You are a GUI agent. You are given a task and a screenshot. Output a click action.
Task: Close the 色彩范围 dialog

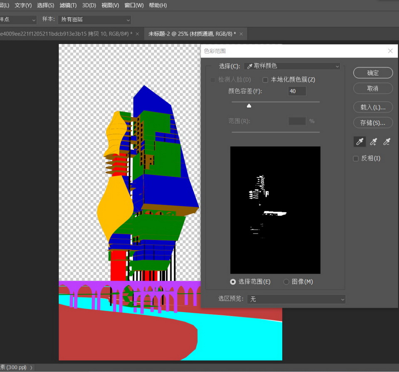pyautogui.click(x=390, y=51)
